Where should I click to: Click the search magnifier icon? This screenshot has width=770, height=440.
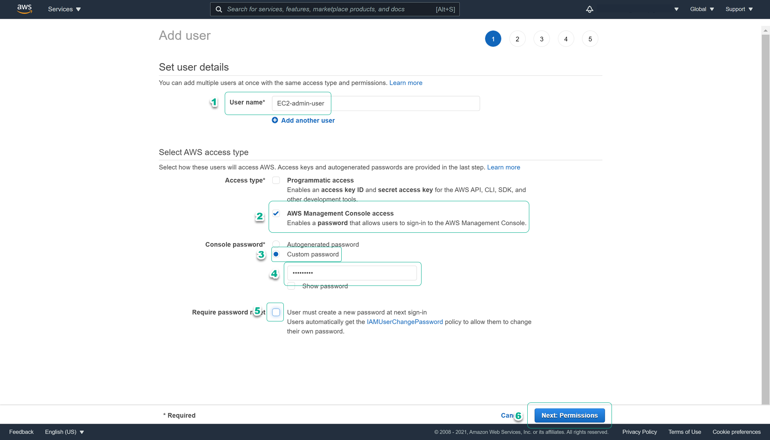[x=219, y=9]
